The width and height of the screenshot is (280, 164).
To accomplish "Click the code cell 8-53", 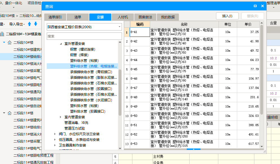I will pos(140,144).
